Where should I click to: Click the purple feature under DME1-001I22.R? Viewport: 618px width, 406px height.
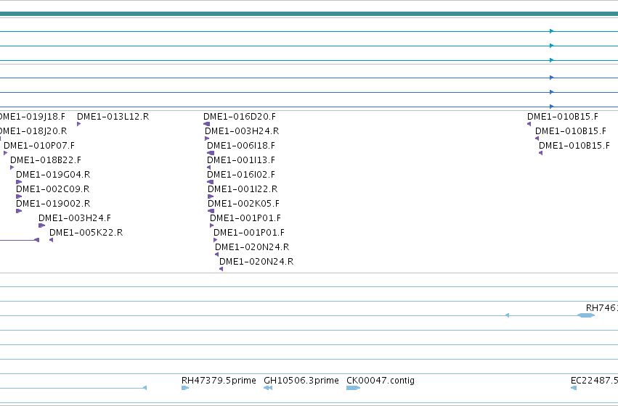[211, 196]
